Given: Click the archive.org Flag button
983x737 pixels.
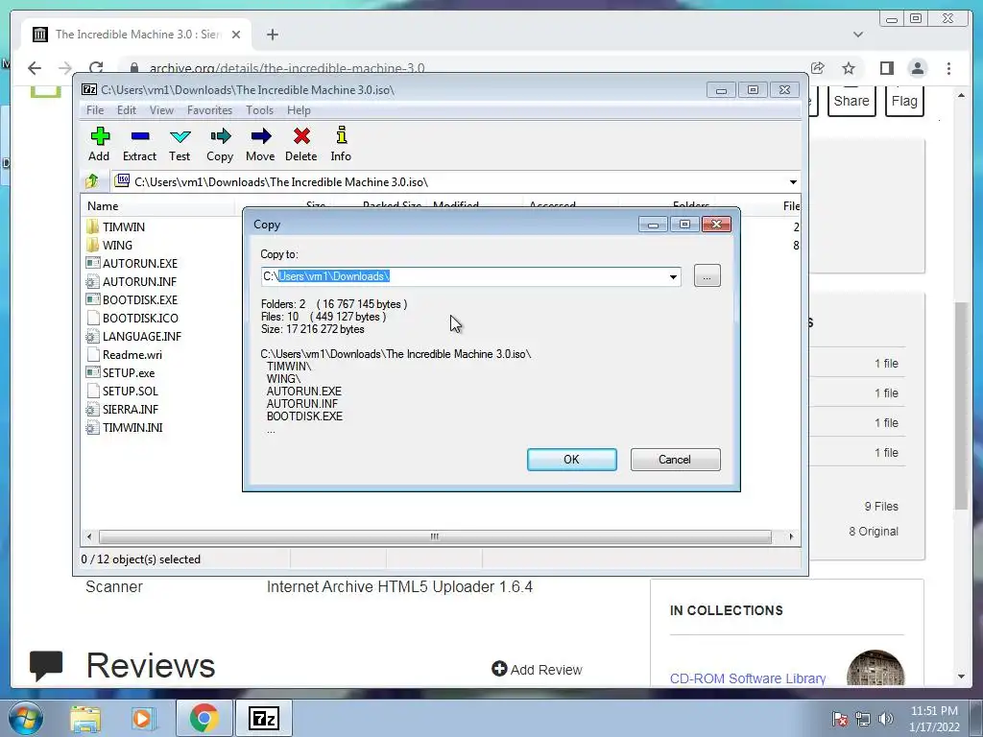Looking at the screenshot, I should [904, 101].
